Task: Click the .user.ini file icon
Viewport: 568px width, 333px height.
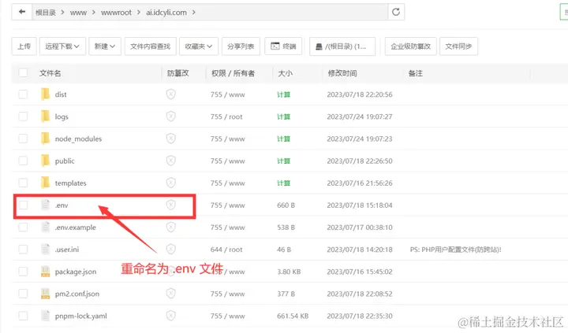Action: click(45, 249)
